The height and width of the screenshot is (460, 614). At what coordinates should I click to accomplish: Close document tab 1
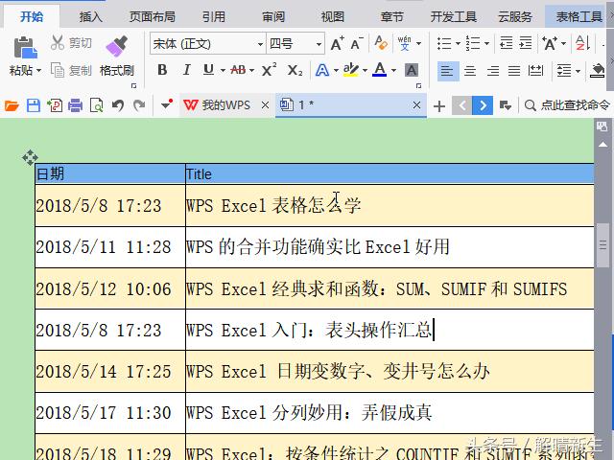(416, 104)
